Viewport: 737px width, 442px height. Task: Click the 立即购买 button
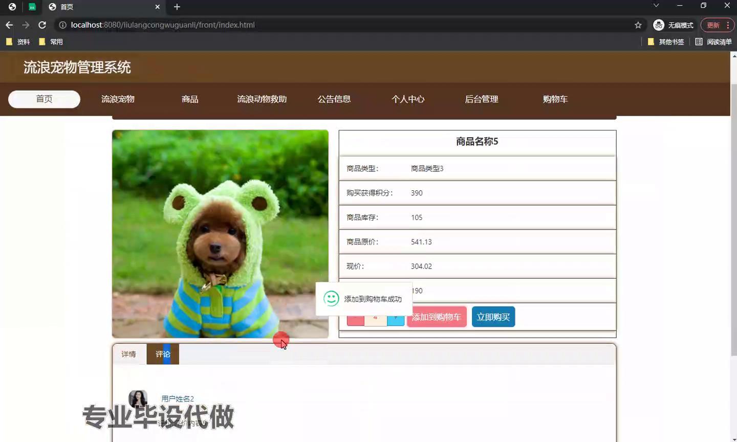[493, 317]
